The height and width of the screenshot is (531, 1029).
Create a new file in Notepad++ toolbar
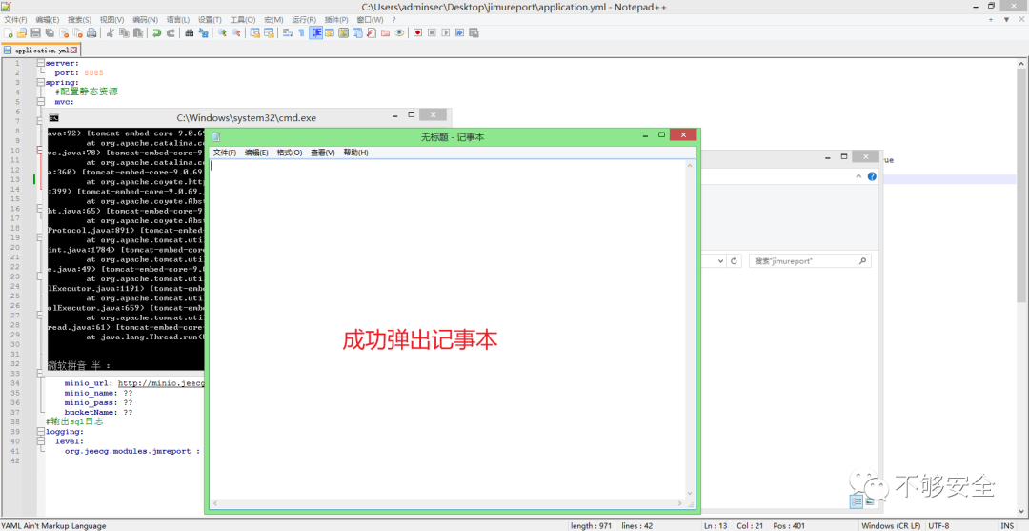pyautogui.click(x=8, y=32)
